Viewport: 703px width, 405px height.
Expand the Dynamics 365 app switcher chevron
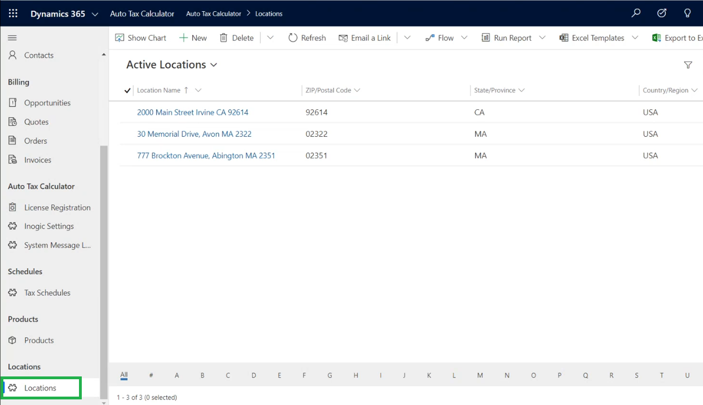click(x=94, y=13)
